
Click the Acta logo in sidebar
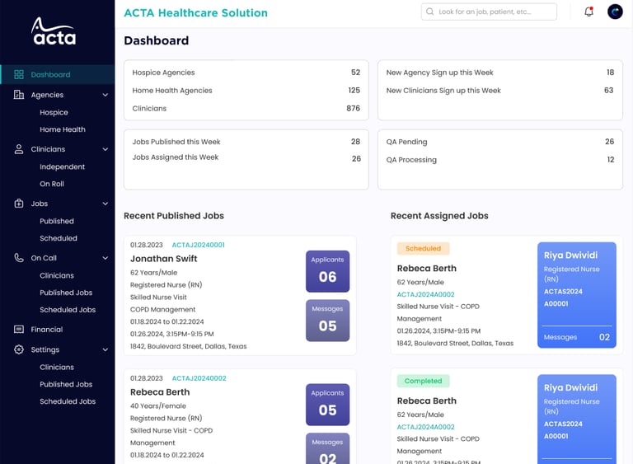[54, 31]
